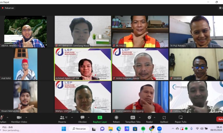Open the Papan Tulis whiteboard
This screenshot has height=133, width=223.
point(181,119)
